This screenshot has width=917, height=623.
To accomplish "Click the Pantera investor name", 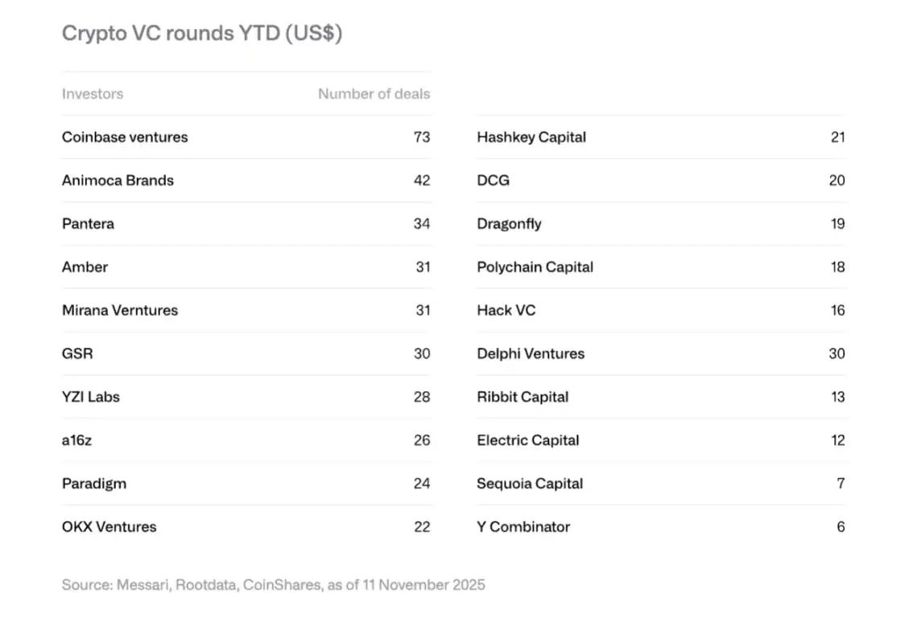I will 88,224.
